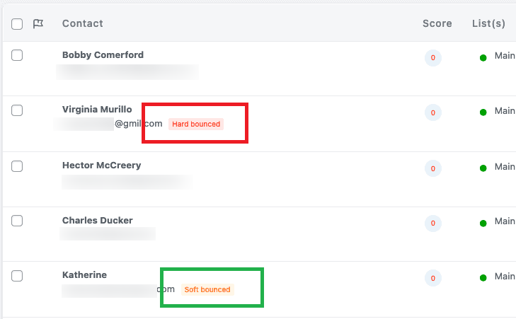Check Katherine's row checkbox

[17, 276]
